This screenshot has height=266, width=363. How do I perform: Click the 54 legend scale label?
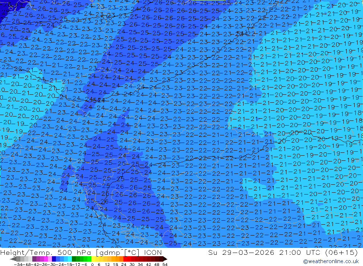[165, 265]
